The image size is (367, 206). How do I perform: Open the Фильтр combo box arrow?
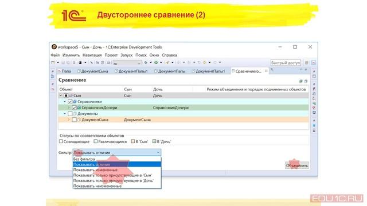158,153
